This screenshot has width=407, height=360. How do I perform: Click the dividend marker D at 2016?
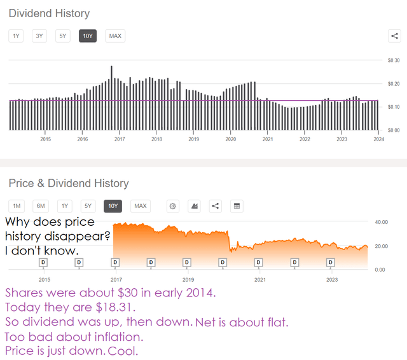(x=79, y=263)
